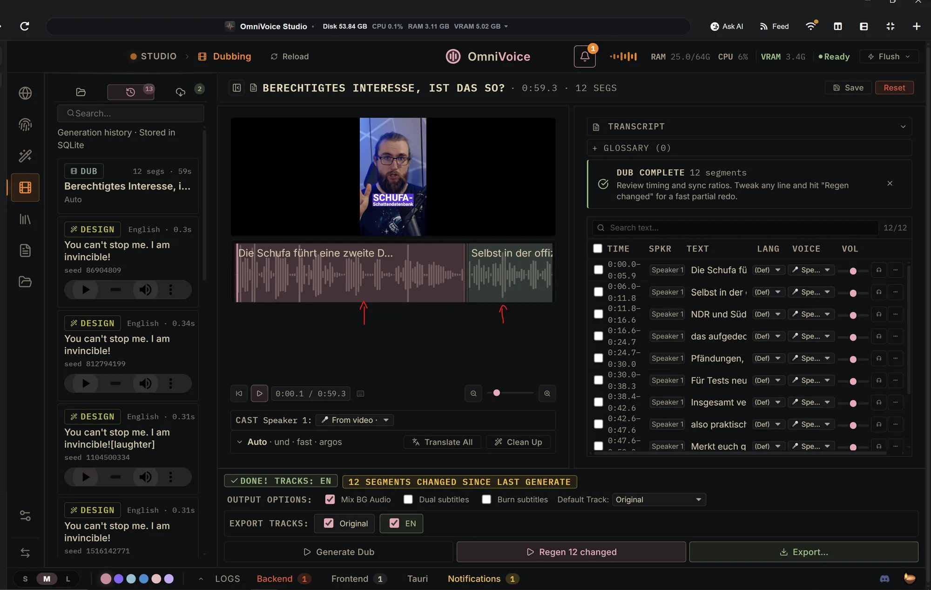Select the film dubbing sidebar icon
The height and width of the screenshot is (590, 931).
25,187
